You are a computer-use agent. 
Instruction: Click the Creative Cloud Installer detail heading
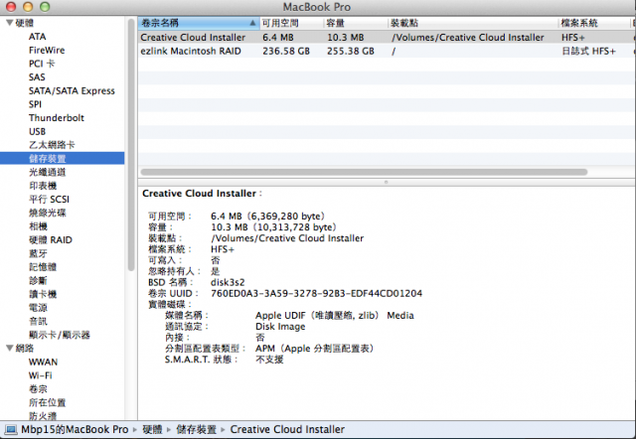click(x=199, y=194)
